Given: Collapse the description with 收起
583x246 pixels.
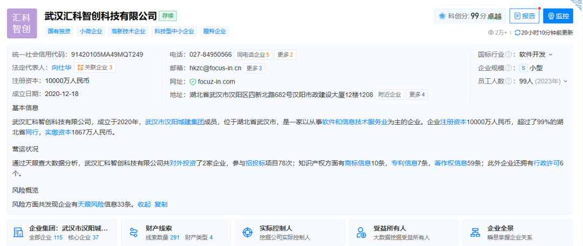Looking at the screenshot, I should (144, 204).
